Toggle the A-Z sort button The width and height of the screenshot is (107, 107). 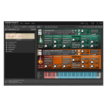coord(18,29)
